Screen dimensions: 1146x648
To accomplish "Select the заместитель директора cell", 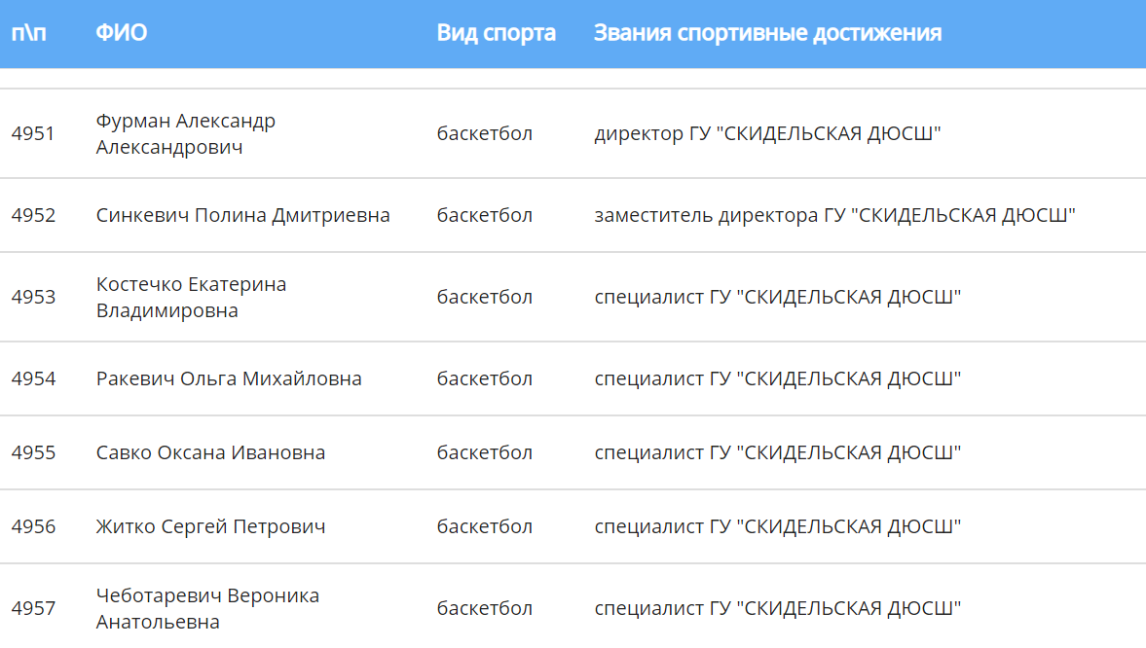I will [834, 215].
